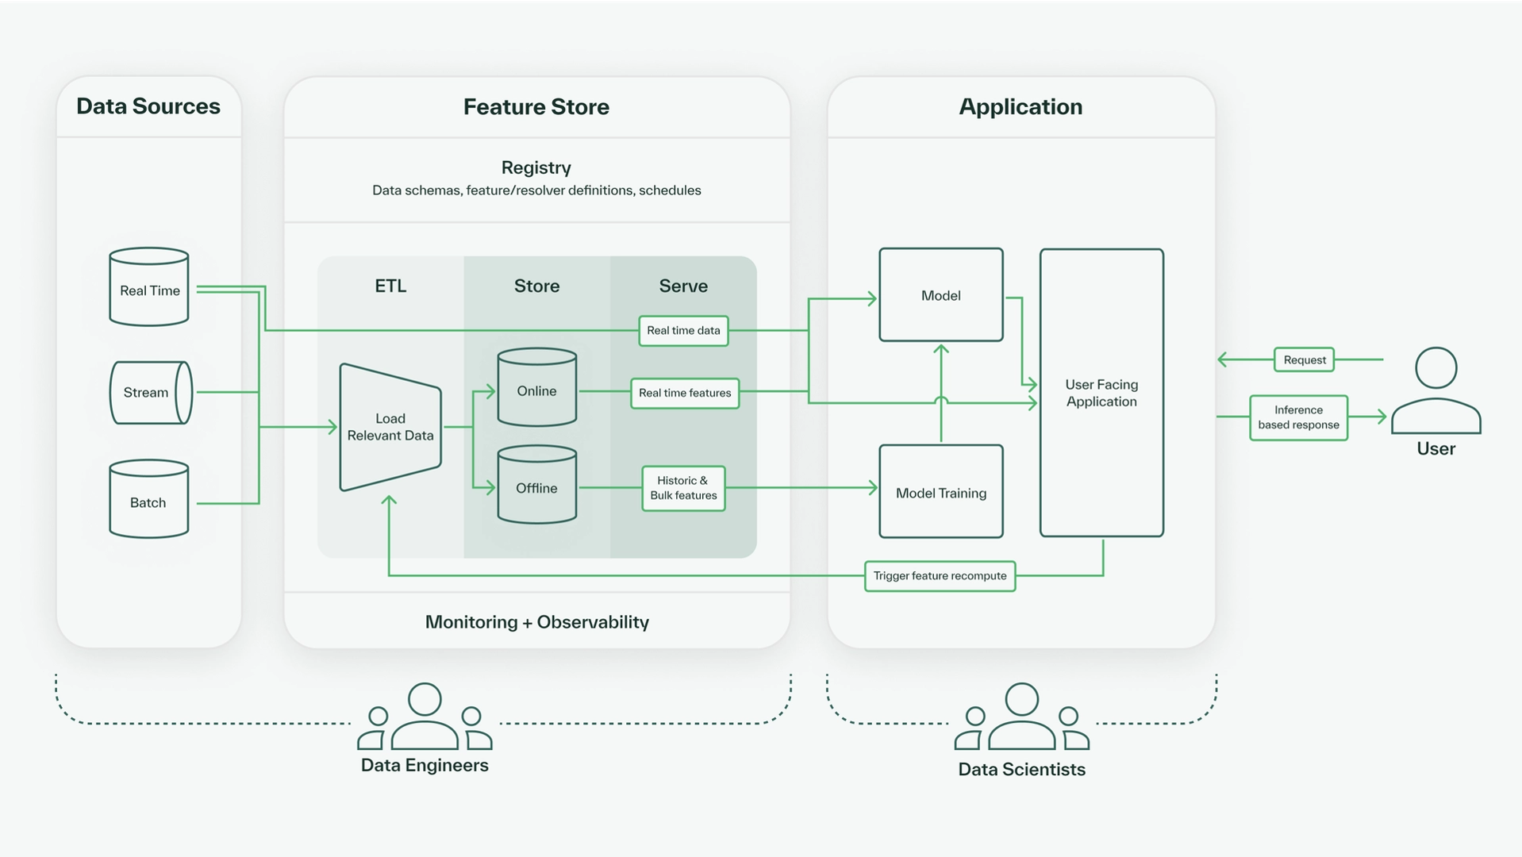1522x857 pixels.
Task: Click the Stream data source icon
Action: 149,392
